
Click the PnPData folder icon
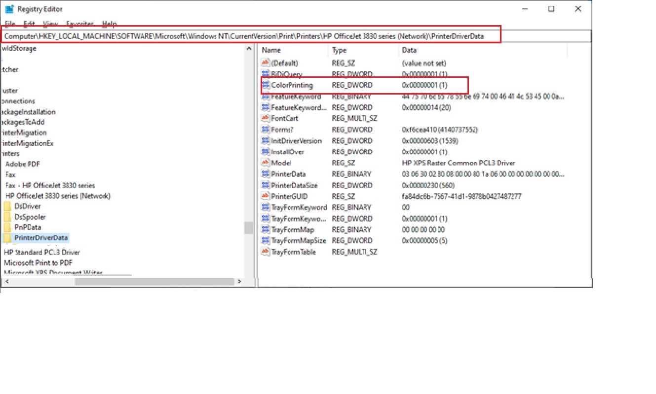(7, 227)
